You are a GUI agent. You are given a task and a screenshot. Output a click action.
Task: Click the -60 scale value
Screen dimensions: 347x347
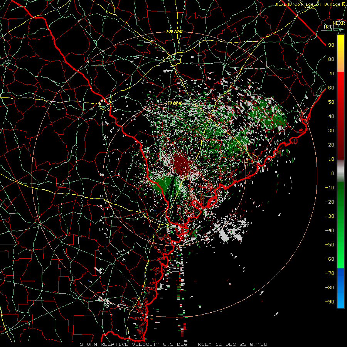330,259
